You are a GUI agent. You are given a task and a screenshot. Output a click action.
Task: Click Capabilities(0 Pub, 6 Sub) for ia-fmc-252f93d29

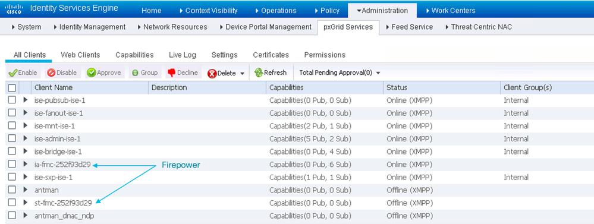[310, 164]
